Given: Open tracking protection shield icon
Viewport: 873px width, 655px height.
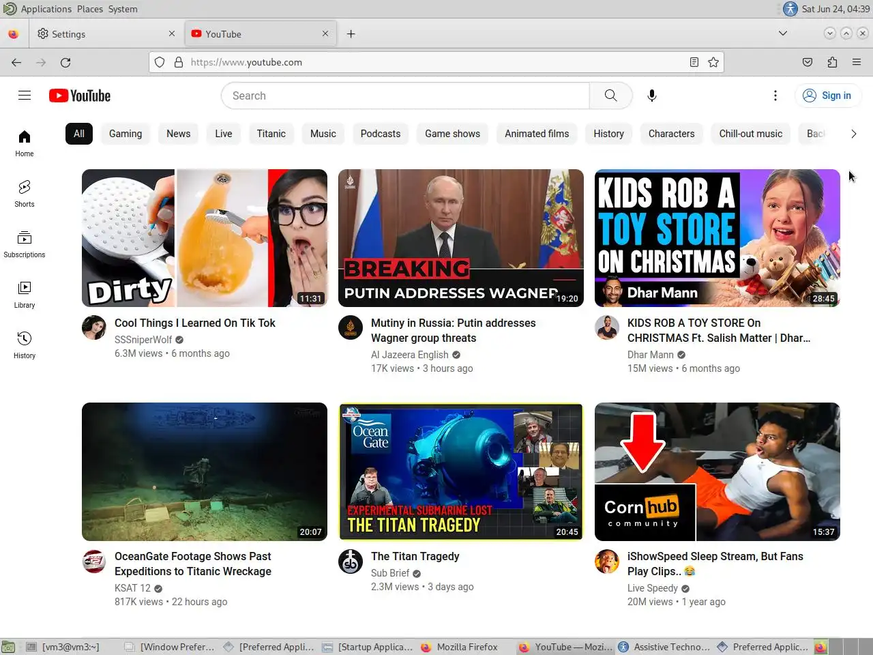Looking at the screenshot, I should pos(160,62).
